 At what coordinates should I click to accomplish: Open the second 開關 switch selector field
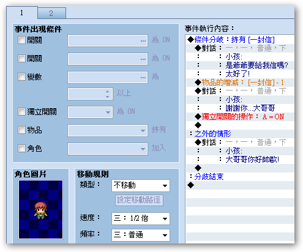[x=108, y=59]
